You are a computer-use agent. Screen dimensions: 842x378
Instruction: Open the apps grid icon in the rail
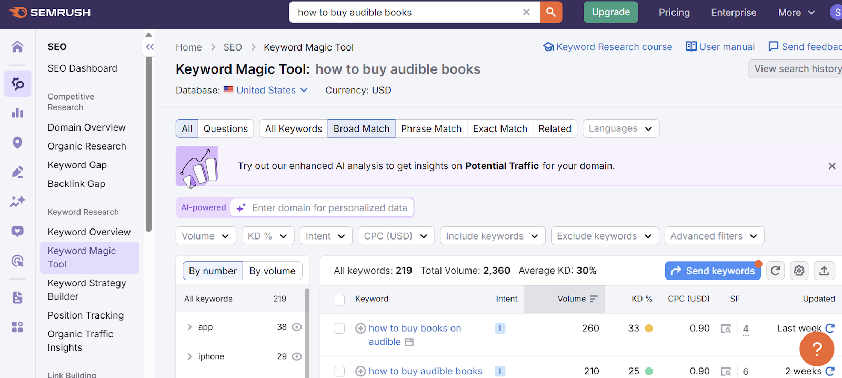[17, 327]
